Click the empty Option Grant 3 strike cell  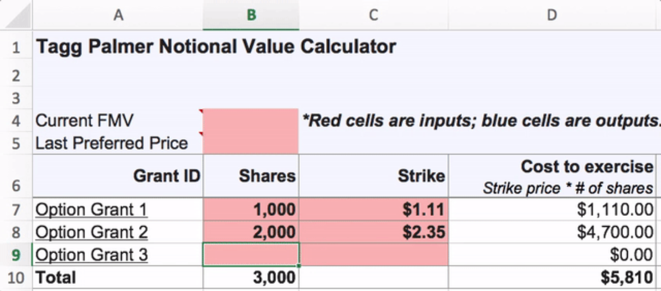tap(373, 255)
